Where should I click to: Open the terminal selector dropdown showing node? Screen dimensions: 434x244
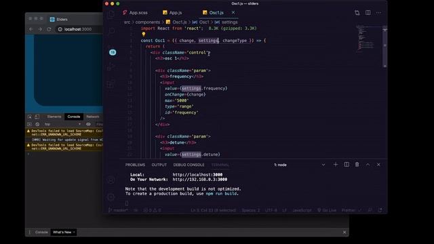300,165
